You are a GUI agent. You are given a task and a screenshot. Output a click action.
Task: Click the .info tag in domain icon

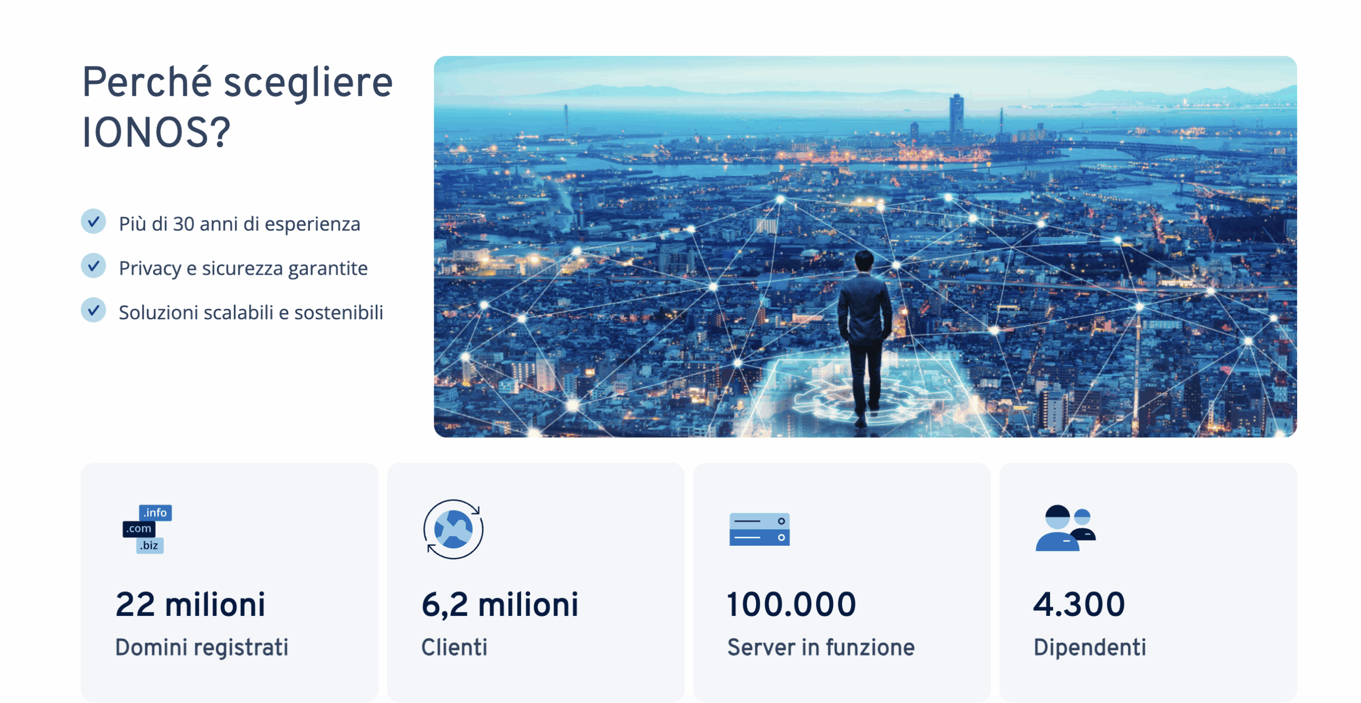[155, 513]
